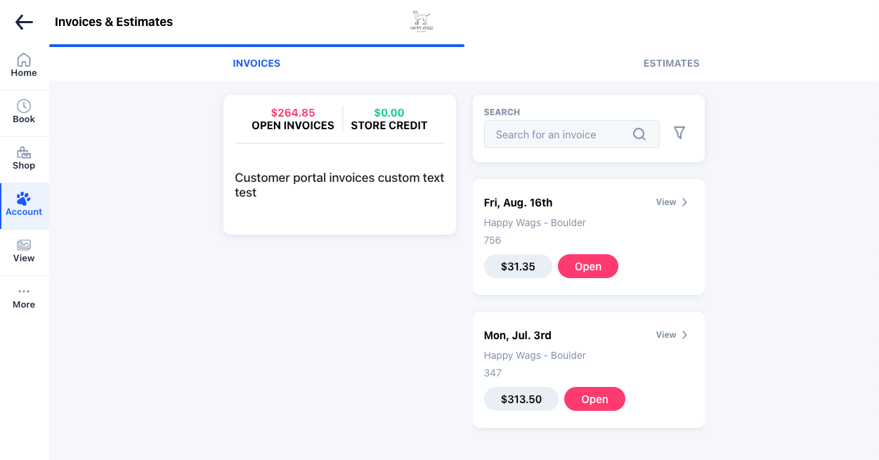Screen dimensions: 879x460
Task: Click the search magnifier icon
Action: point(639,134)
